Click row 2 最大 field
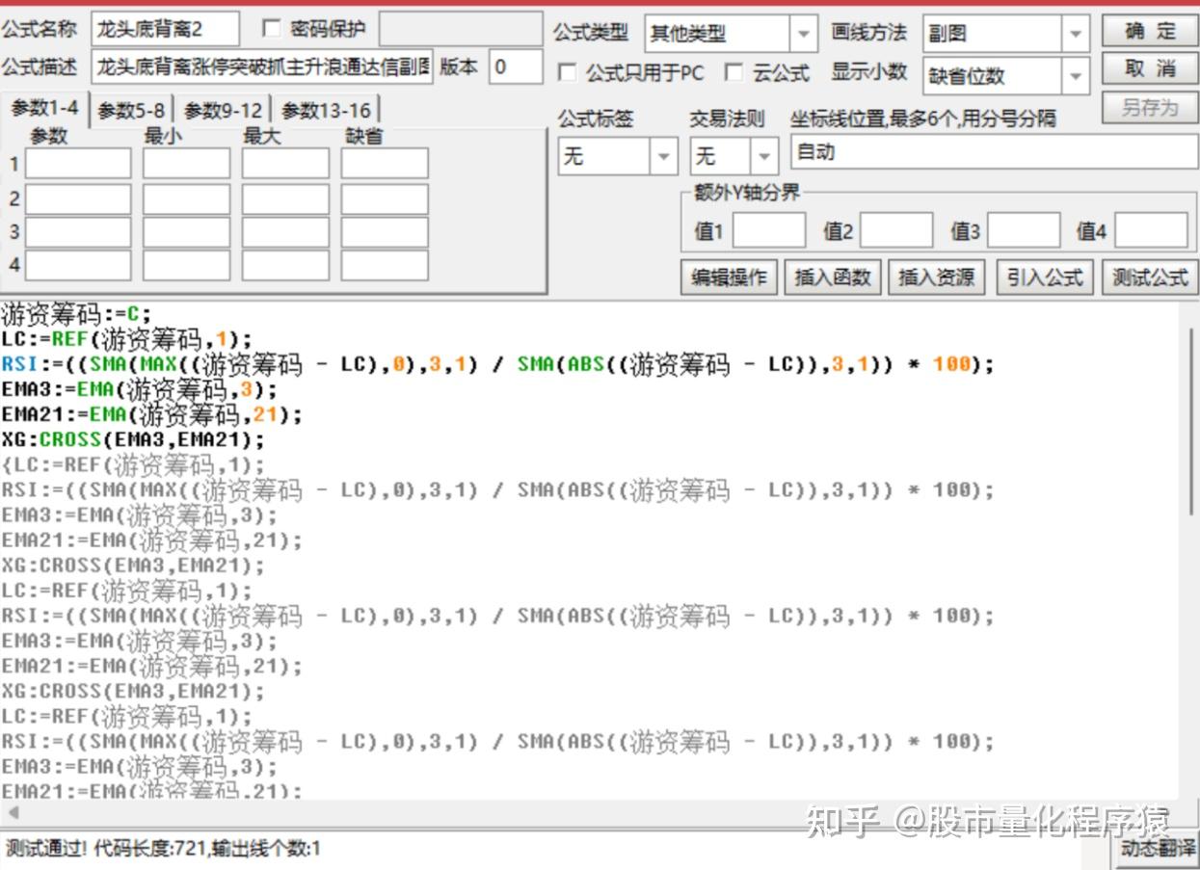 pos(285,198)
